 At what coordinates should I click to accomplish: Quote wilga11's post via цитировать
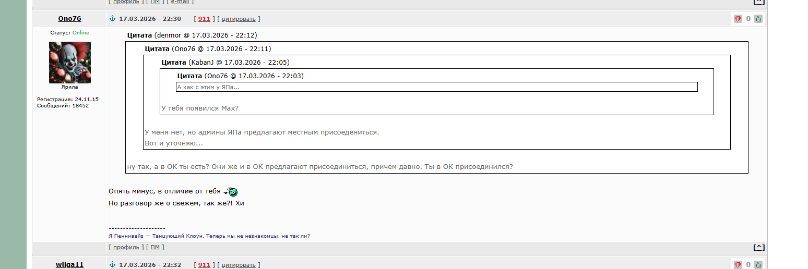(239, 265)
